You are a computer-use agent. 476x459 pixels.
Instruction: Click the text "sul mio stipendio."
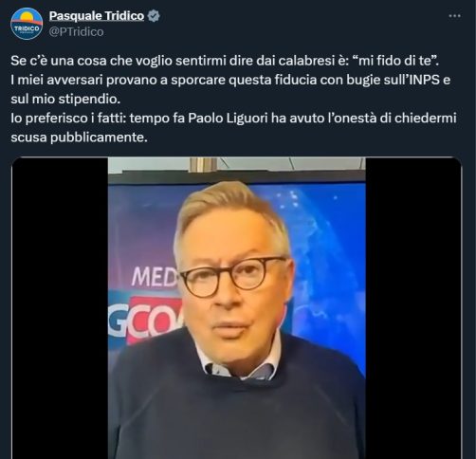coord(65,100)
